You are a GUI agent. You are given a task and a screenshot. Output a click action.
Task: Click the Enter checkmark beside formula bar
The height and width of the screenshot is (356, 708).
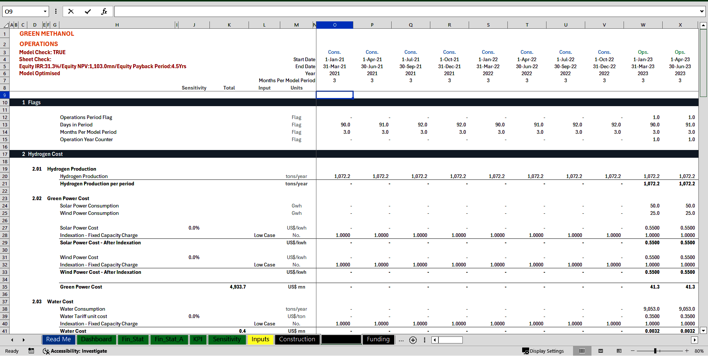click(88, 11)
